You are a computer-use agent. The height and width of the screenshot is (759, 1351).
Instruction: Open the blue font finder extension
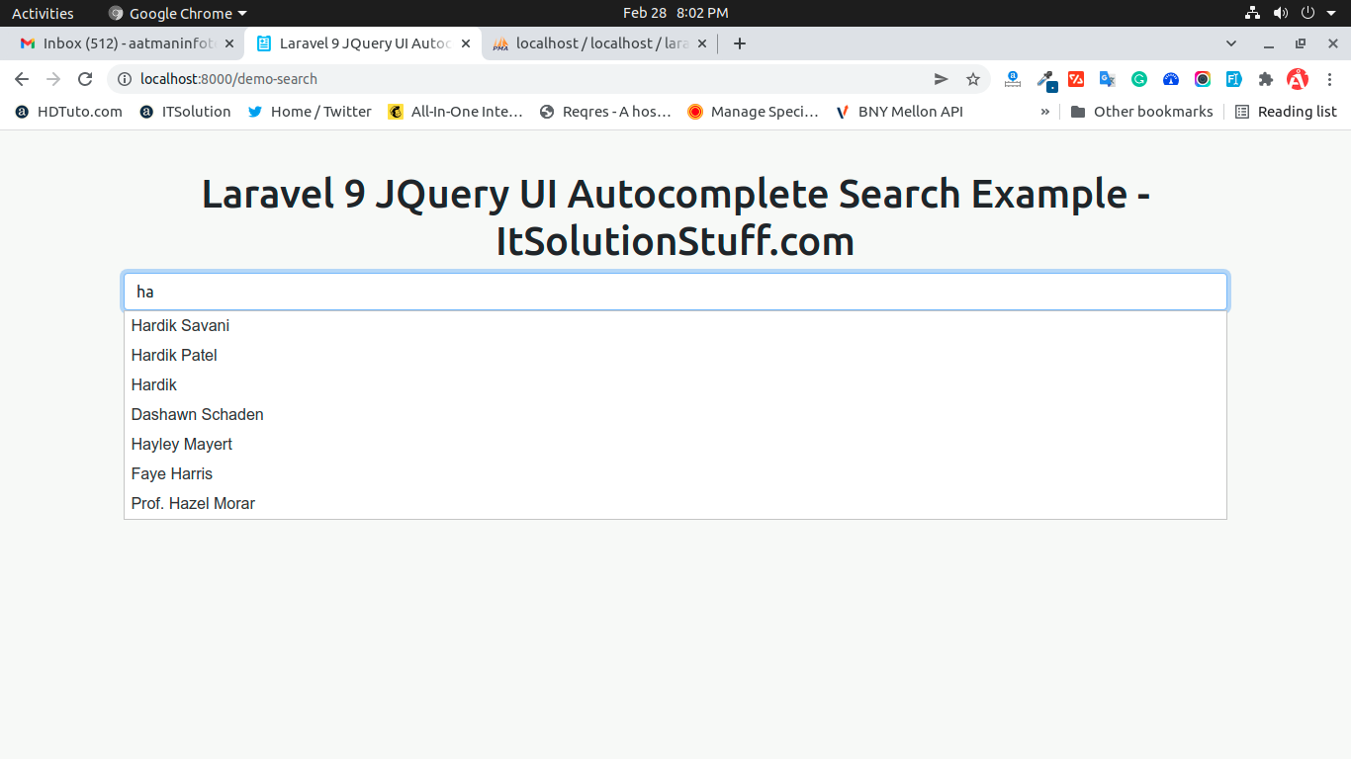(x=1234, y=79)
